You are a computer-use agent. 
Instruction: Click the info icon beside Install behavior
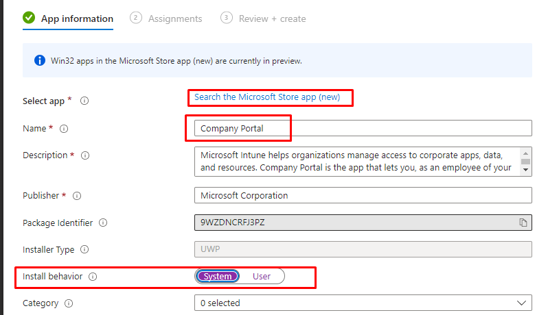[x=93, y=277]
